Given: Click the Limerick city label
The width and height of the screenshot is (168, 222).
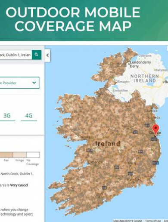Looking at the screenshot, I should [x=95, y=162].
